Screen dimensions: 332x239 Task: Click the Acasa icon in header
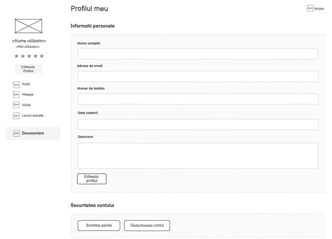310,8
